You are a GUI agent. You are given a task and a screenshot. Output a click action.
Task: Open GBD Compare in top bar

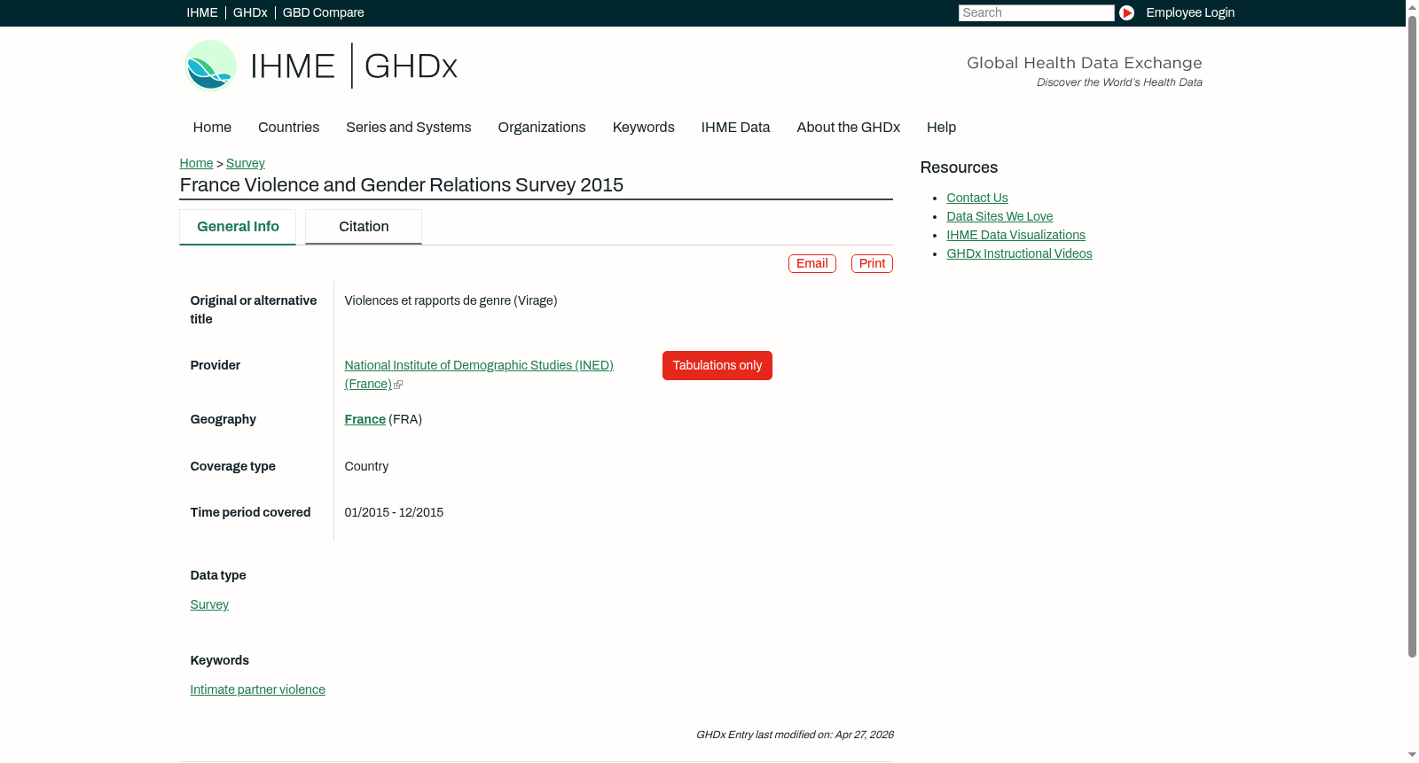coord(324,12)
